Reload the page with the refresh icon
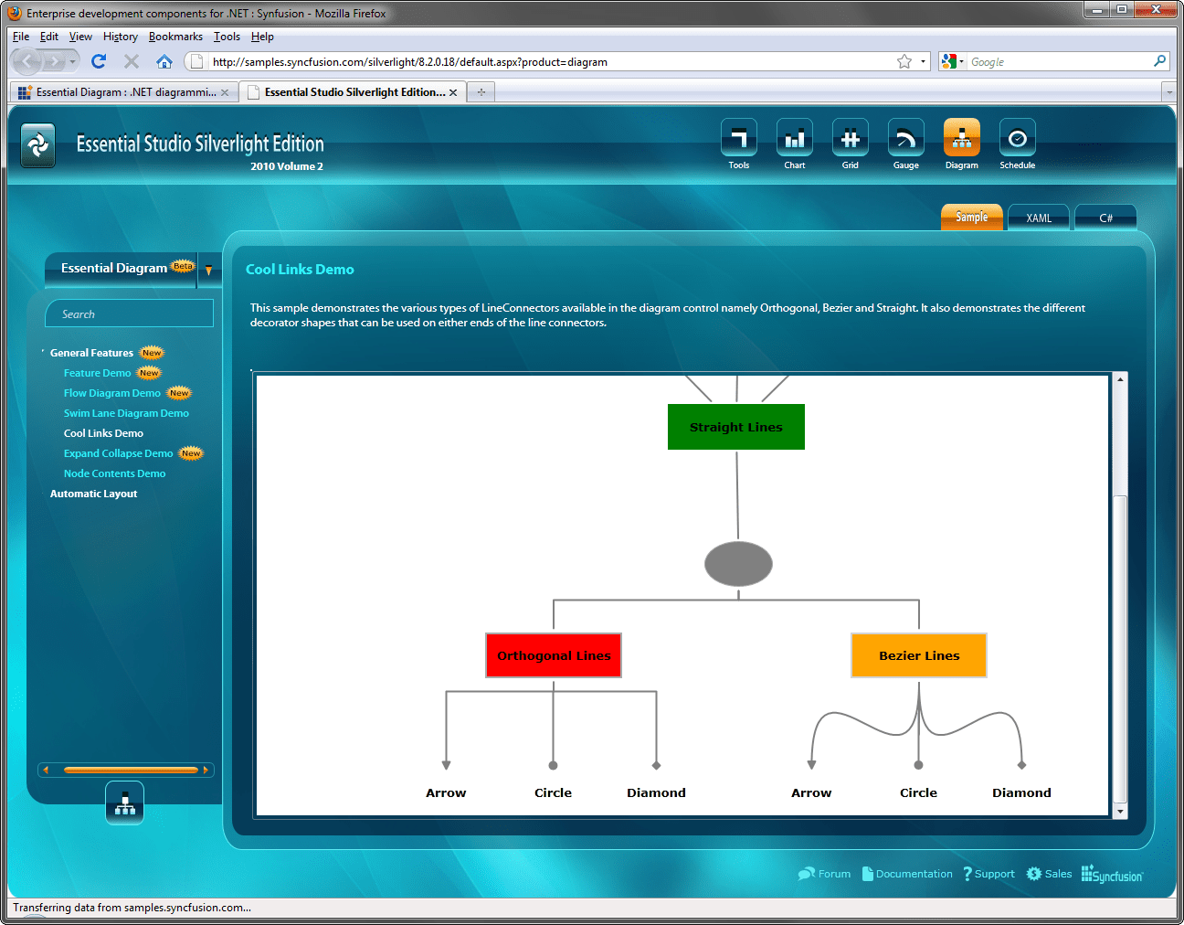The height and width of the screenshot is (925, 1184). (x=98, y=61)
